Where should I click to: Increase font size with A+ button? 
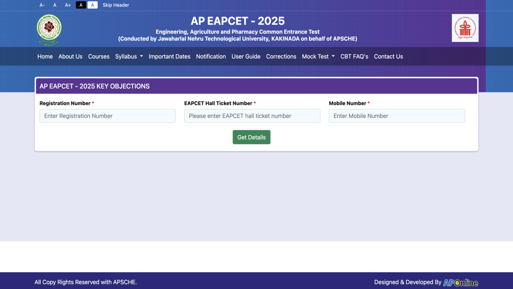coord(68,5)
